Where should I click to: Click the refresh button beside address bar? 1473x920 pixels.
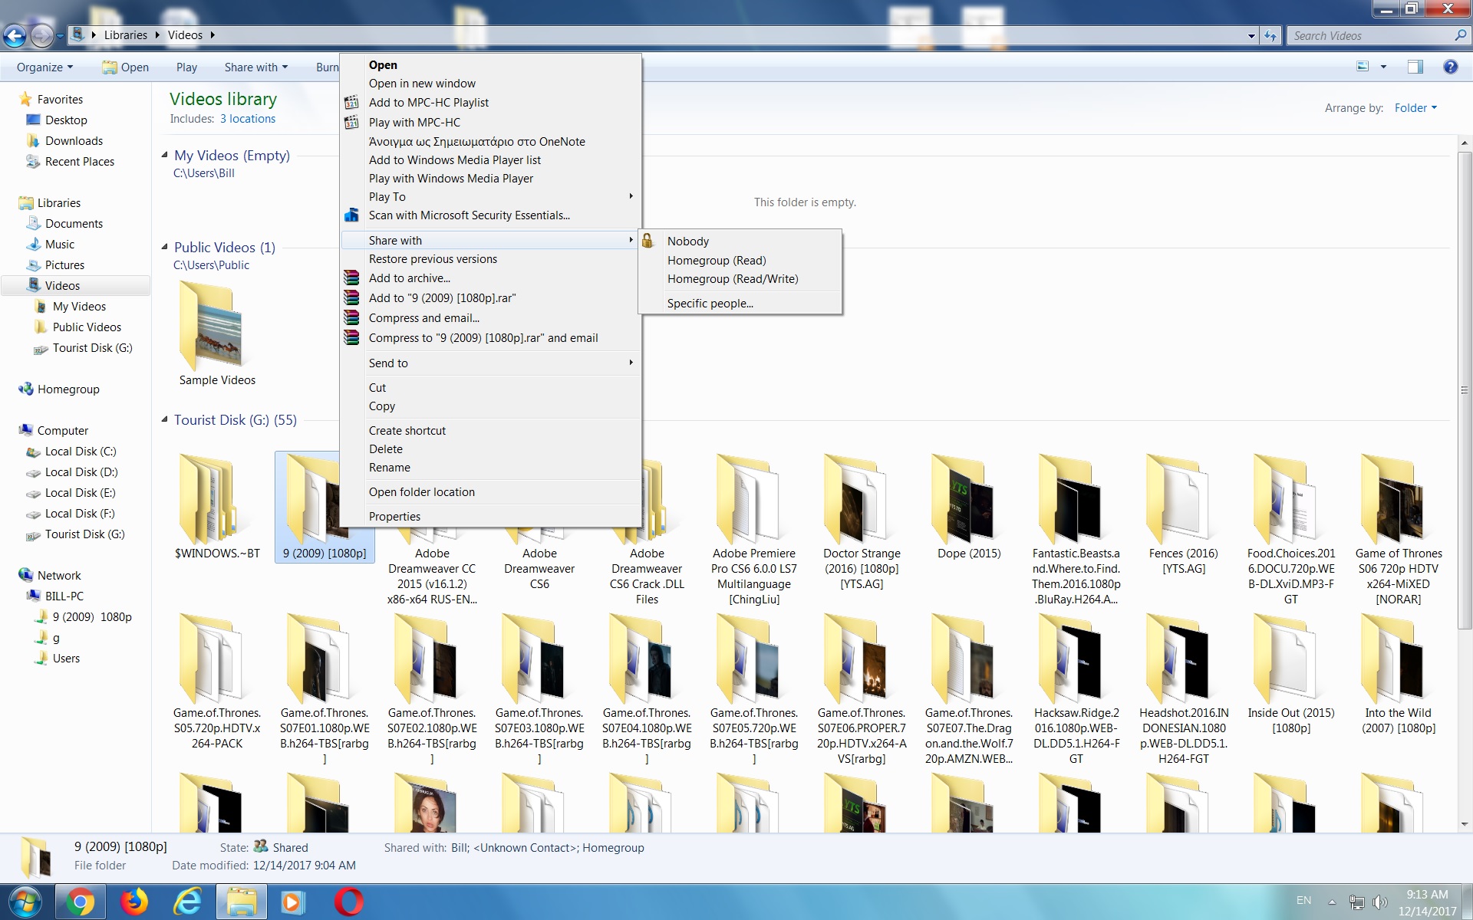pos(1270,35)
